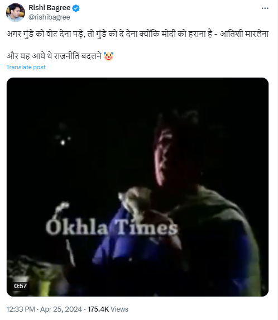The height and width of the screenshot is (320, 278).
Task: Click the vertical scrollbar on right edge
Action: (x=277, y=160)
